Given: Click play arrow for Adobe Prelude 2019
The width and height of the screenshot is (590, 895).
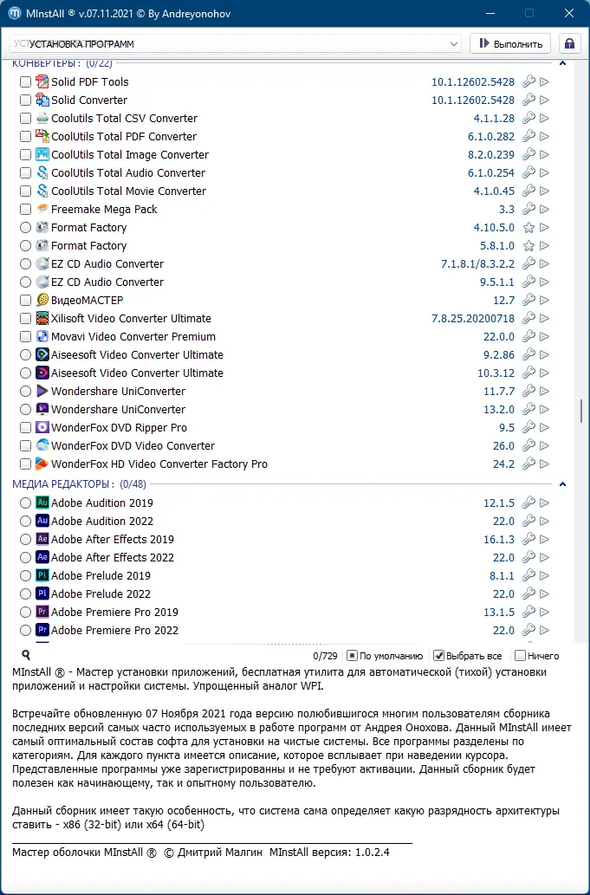Looking at the screenshot, I should pyautogui.click(x=545, y=575).
